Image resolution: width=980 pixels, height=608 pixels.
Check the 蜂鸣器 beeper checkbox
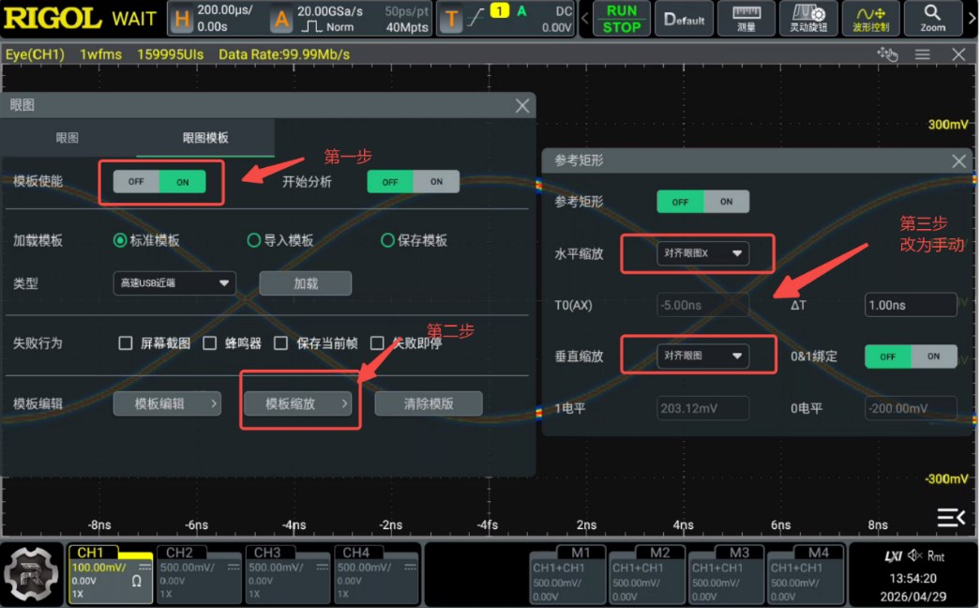point(210,342)
